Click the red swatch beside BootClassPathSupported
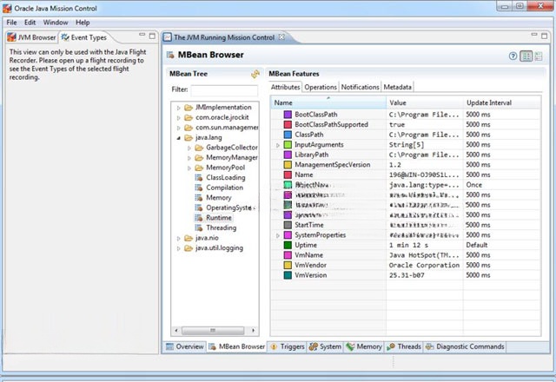Screen dimensions: 556x382 coord(288,125)
